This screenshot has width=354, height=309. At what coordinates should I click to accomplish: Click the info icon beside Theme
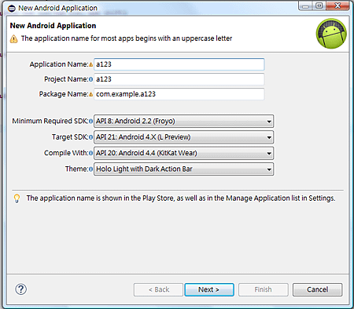pyautogui.click(x=90, y=169)
